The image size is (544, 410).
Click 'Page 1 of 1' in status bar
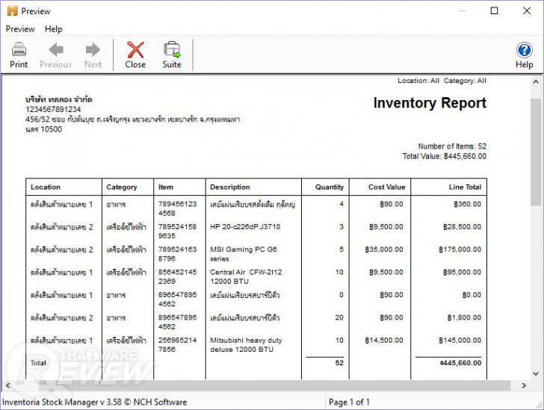[349, 402]
